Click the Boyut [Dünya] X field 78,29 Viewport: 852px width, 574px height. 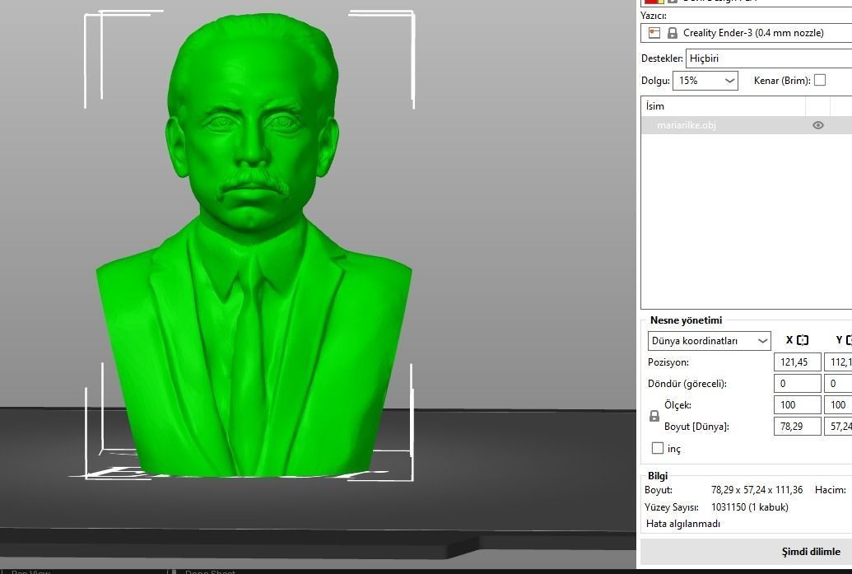pos(797,426)
